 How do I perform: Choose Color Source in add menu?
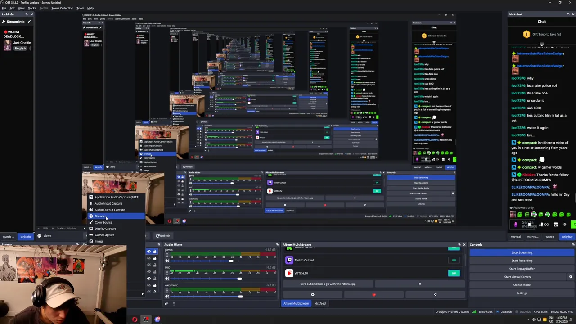pyautogui.click(x=116, y=222)
